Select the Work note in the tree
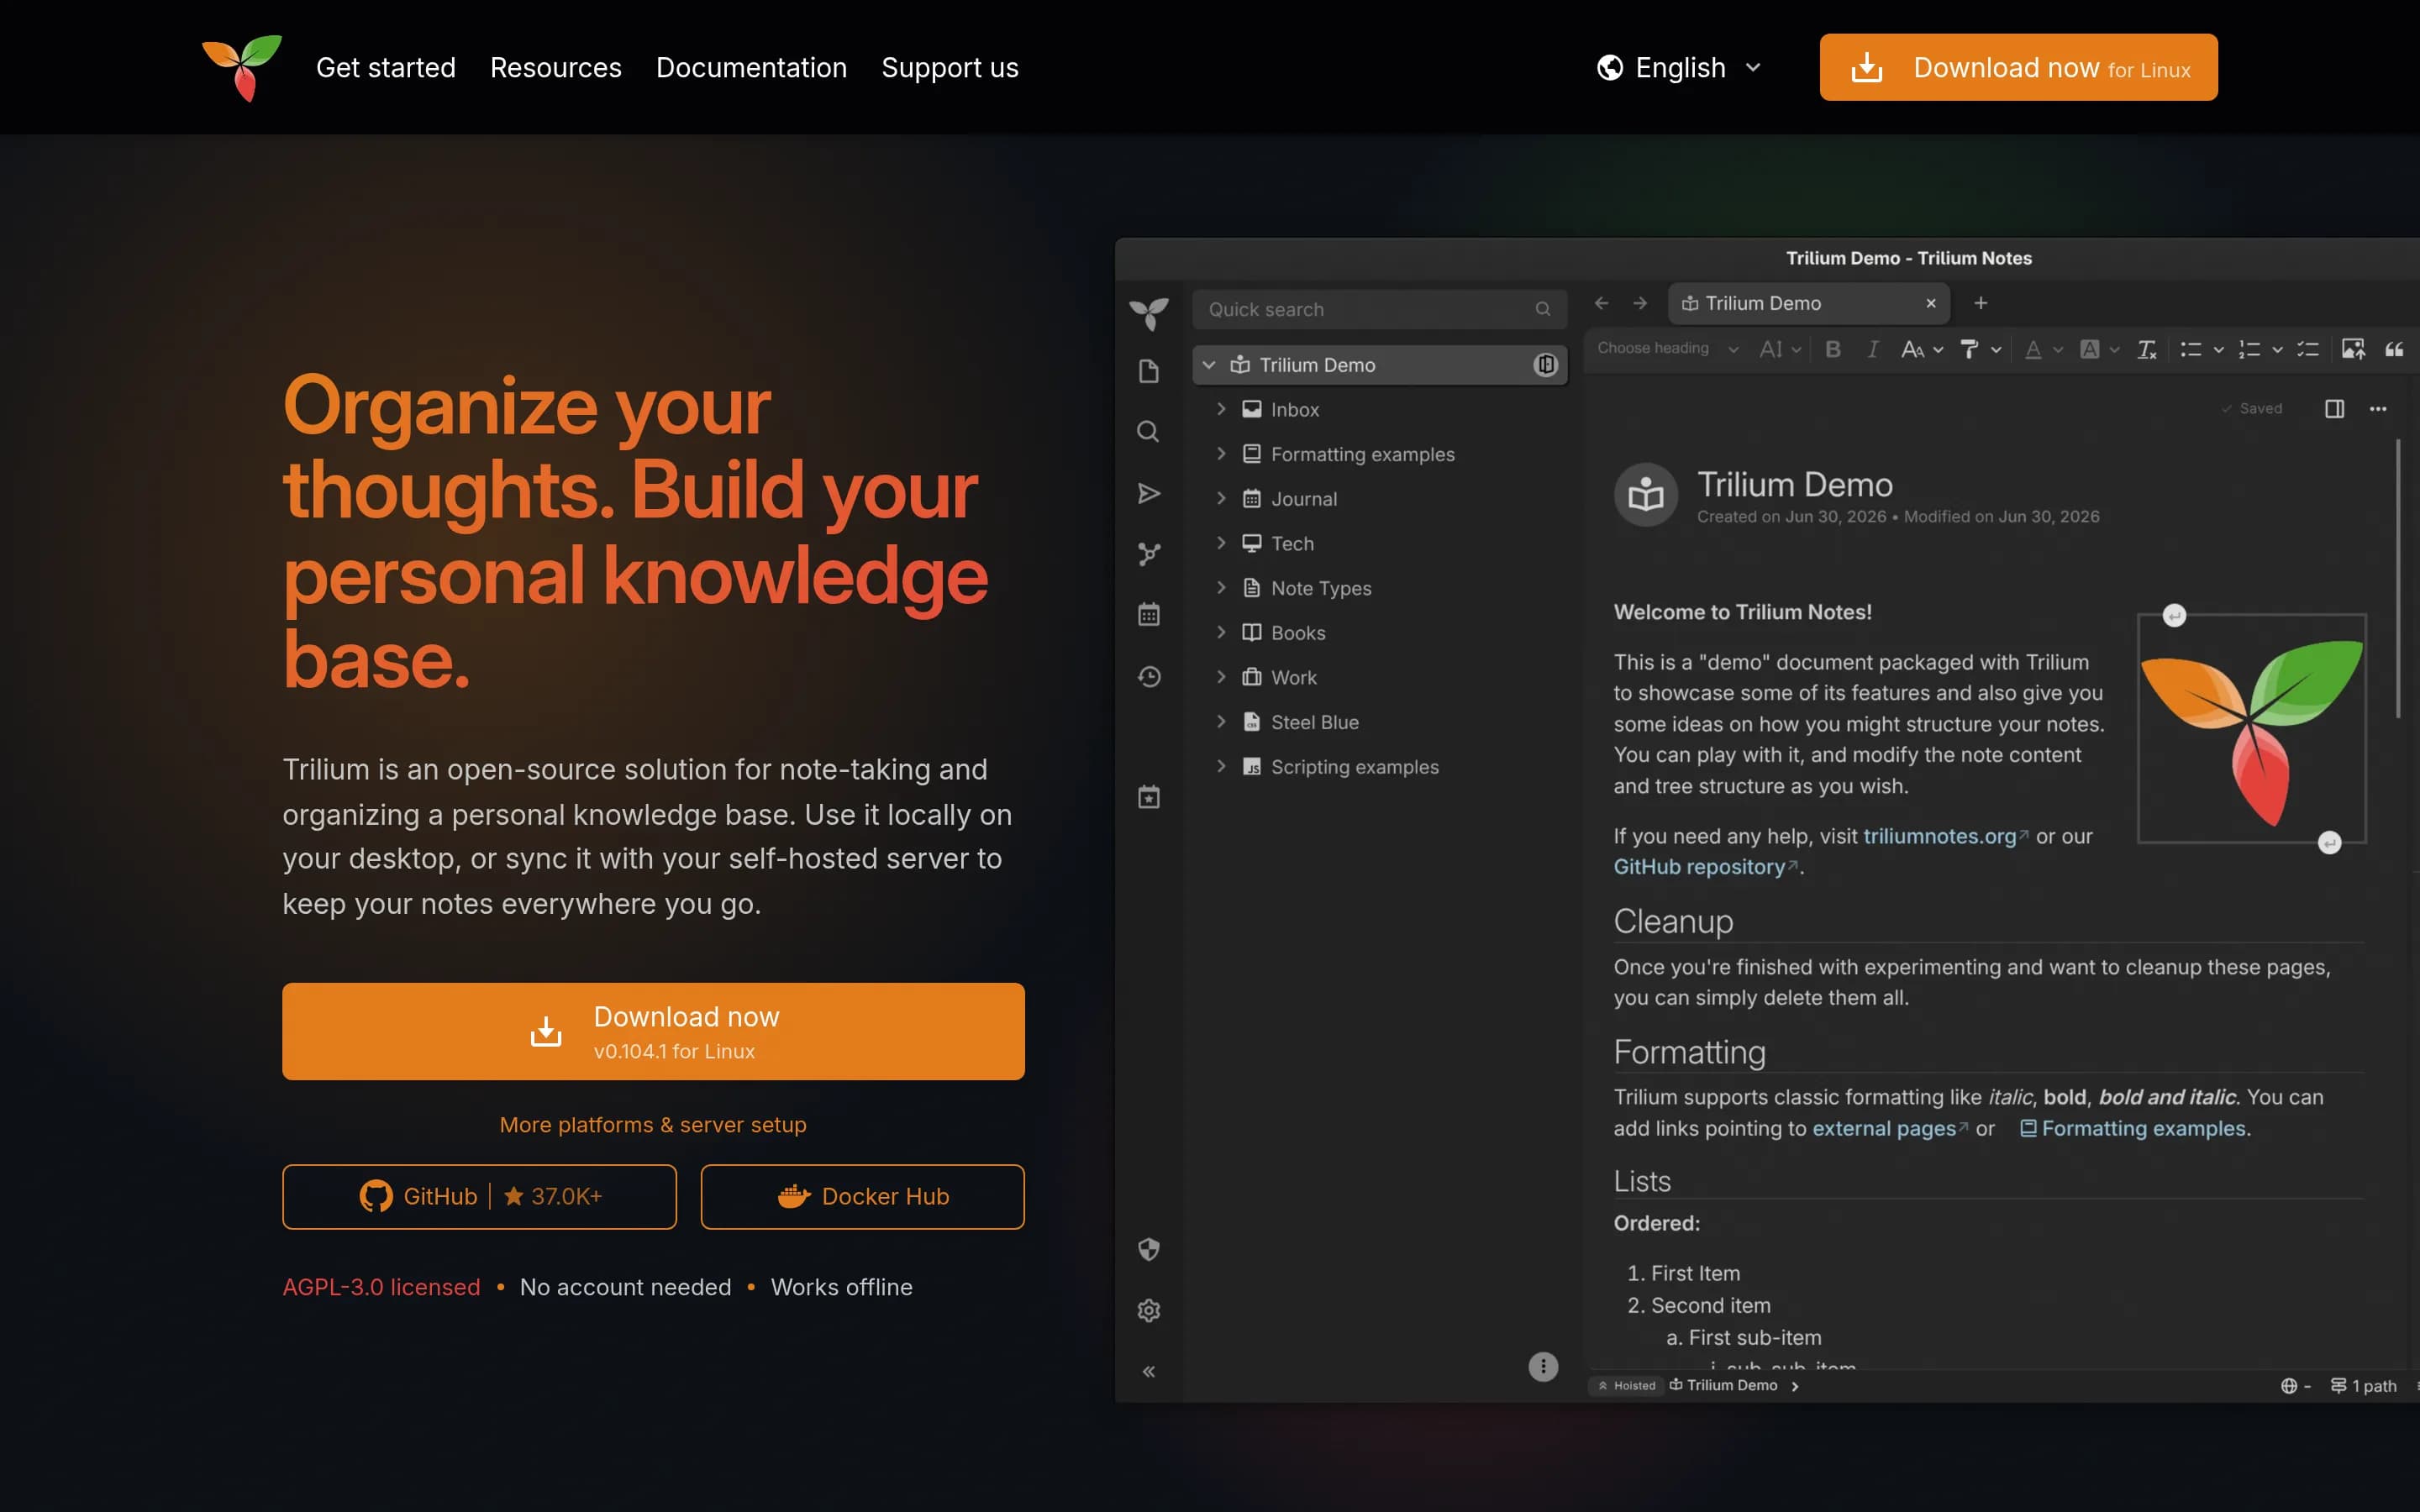Viewport: 2420px width, 1512px height. [1293, 677]
